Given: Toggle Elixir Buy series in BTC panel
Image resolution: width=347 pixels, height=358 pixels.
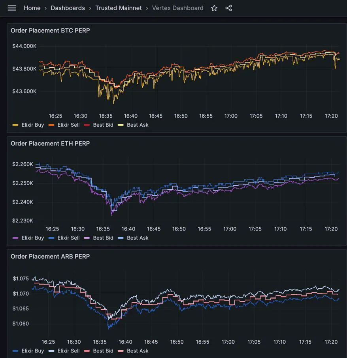Looking at the screenshot, I should pyautogui.click(x=34, y=125).
